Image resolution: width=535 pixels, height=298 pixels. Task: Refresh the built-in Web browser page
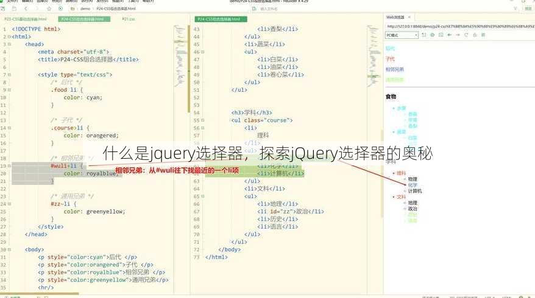pyautogui.click(x=466, y=35)
